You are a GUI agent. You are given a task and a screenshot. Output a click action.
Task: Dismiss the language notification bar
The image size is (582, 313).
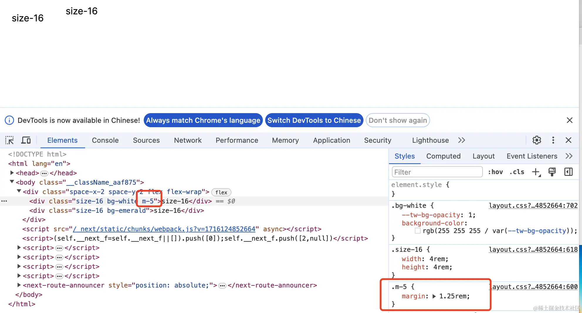(570, 120)
